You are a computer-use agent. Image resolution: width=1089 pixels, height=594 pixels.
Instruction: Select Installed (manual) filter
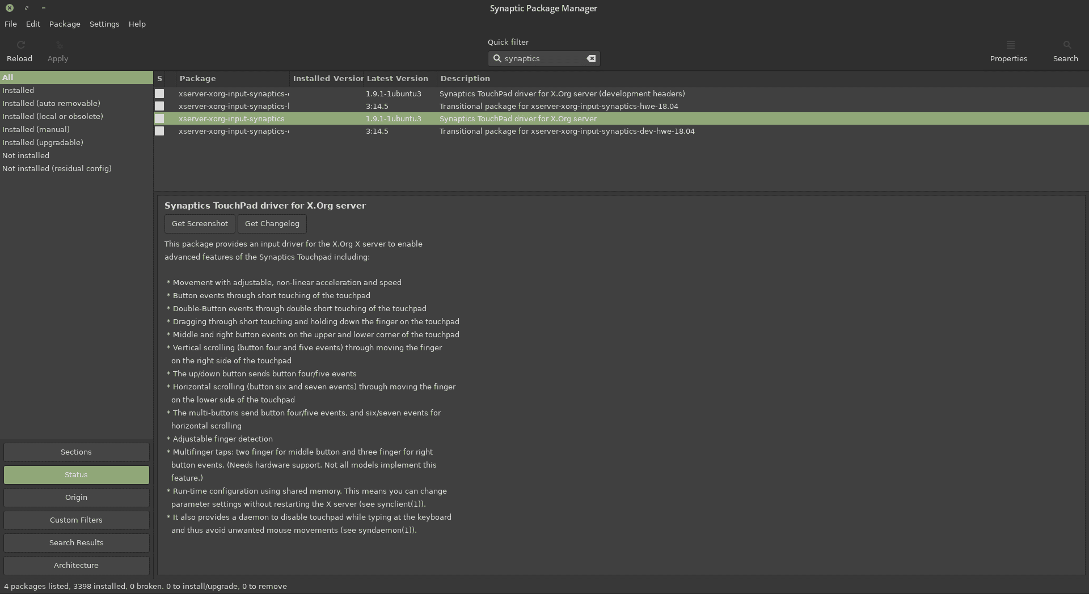coord(77,129)
